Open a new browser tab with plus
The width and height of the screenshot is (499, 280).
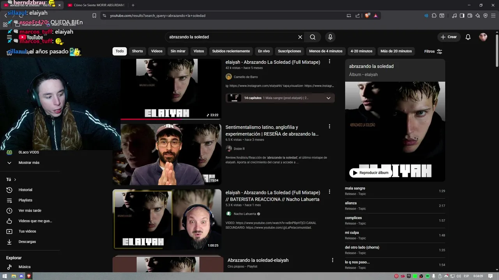pos(133,5)
